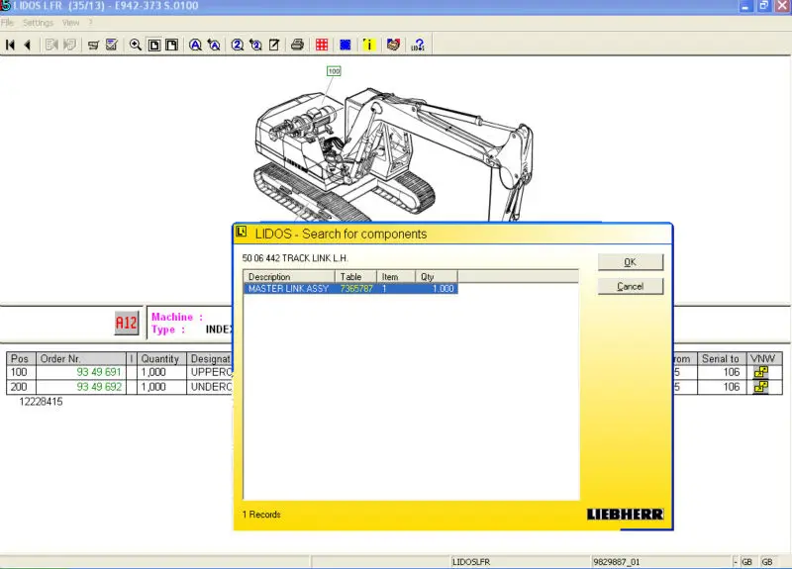Click the previous page arrow icon
Image resolution: width=792 pixels, height=569 pixels.
(x=27, y=45)
